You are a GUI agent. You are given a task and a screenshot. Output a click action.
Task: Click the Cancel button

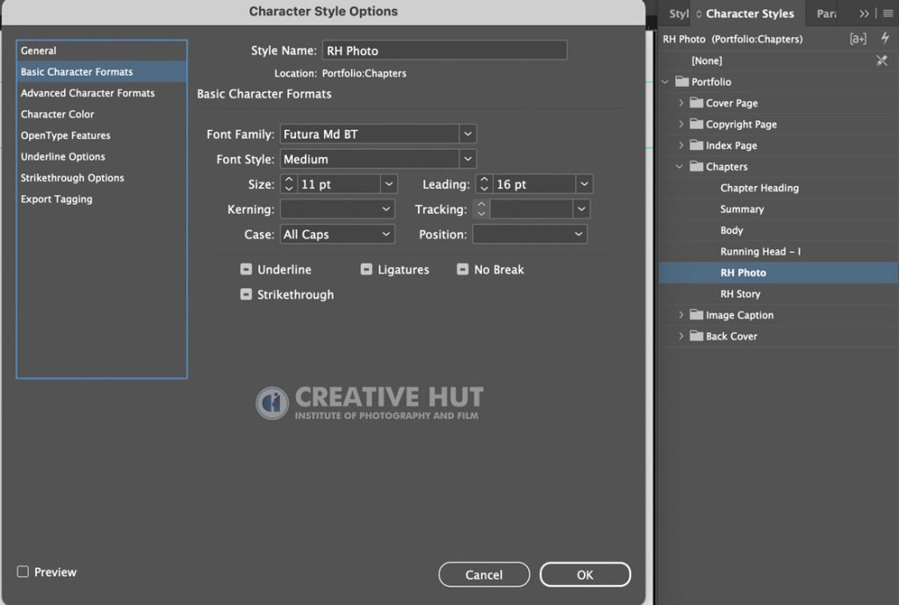(x=484, y=574)
